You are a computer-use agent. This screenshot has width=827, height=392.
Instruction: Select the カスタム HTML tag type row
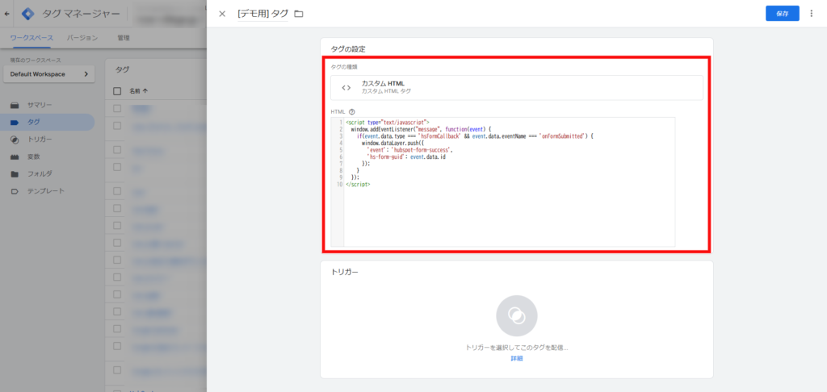pyautogui.click(x=516, y=87)
